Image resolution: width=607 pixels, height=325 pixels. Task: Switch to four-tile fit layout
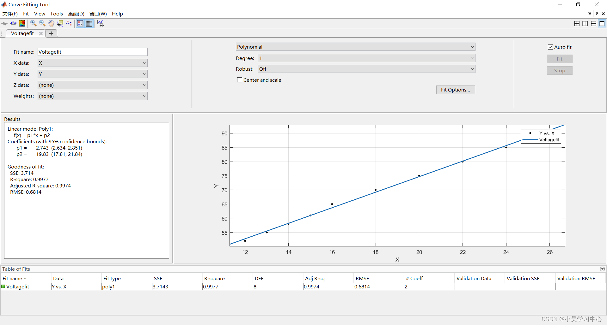577,23
